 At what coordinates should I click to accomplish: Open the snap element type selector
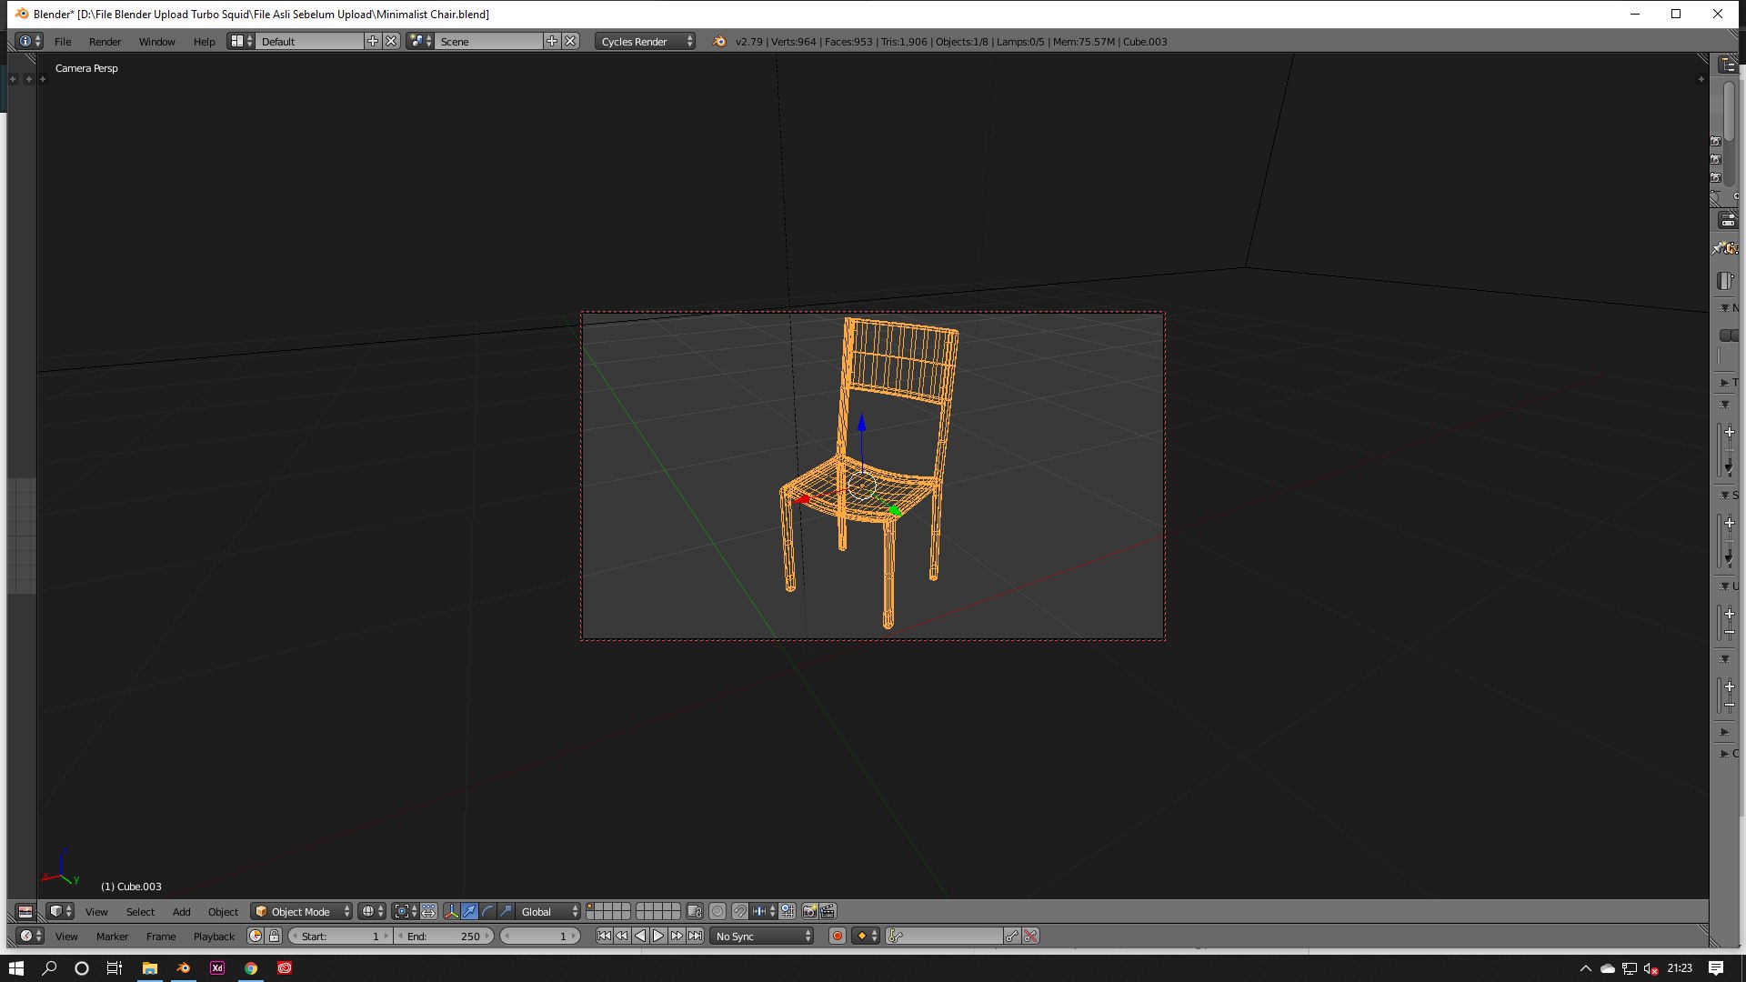click(x=764, y=911)
